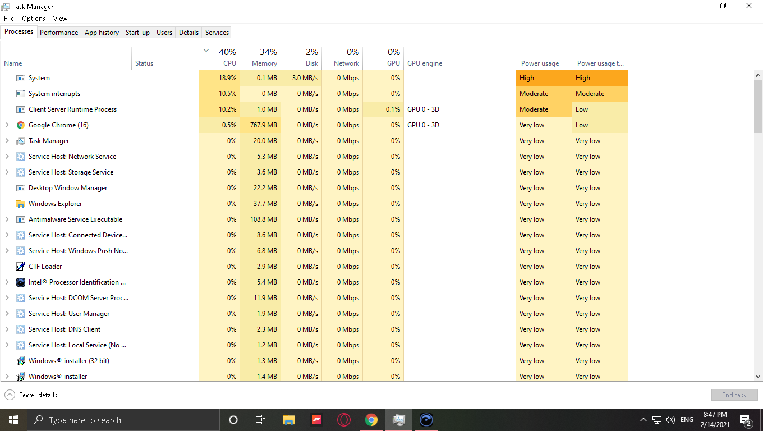Switch to the App history tab
Viewport: 763px width, 431px height.
102,33
